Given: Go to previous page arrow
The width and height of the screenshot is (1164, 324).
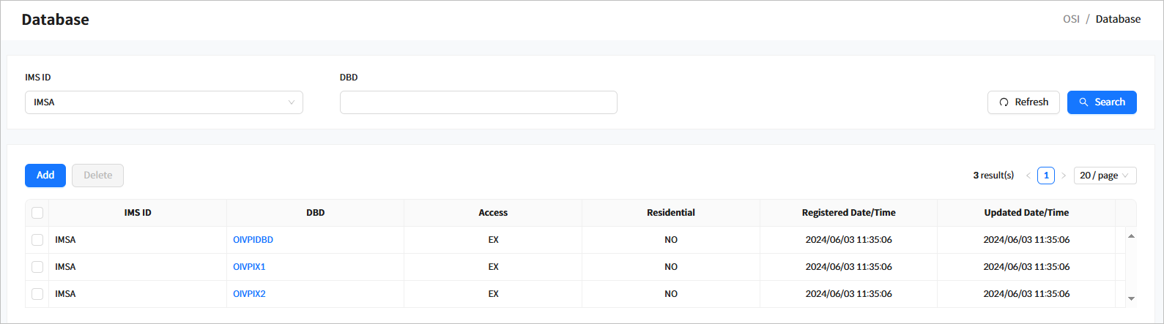Looking at the screenshot, I should (1028, 176).
